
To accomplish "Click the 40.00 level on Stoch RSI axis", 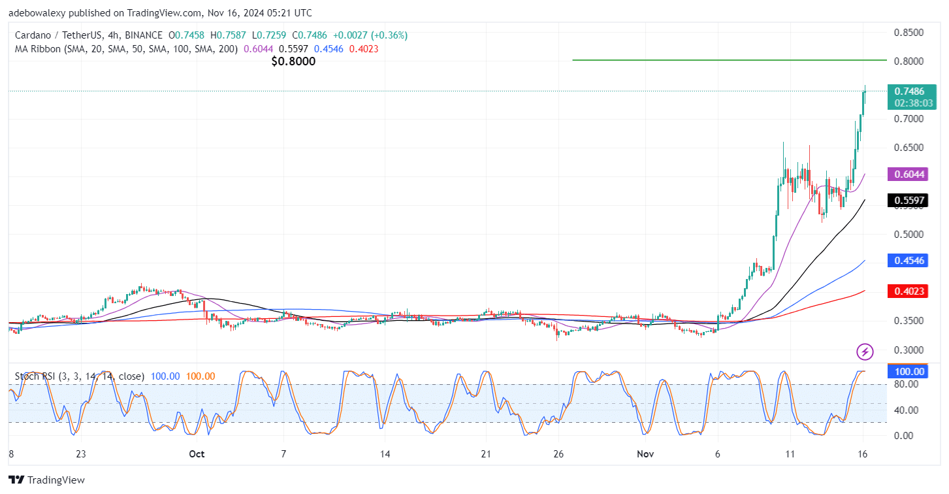I will click(907, 410).
